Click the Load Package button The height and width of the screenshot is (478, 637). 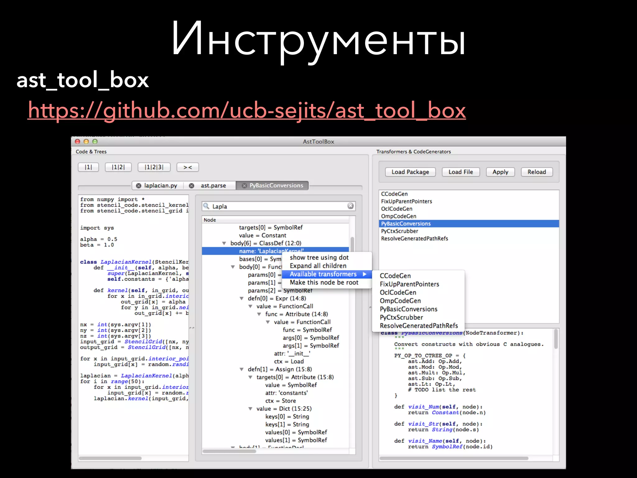pos(410,172)
